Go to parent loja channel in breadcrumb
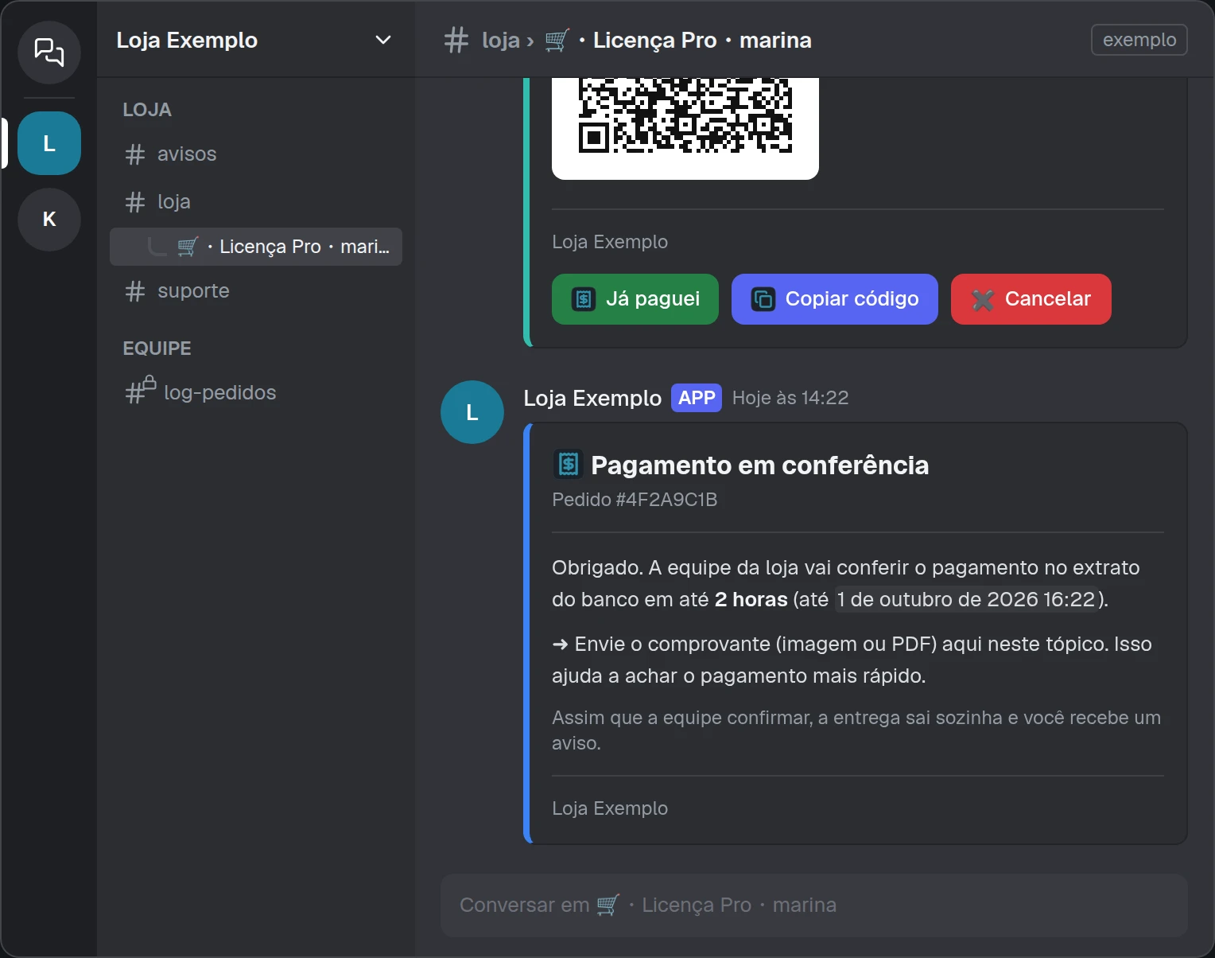1215x958 pixels. (x=501, y=40)
